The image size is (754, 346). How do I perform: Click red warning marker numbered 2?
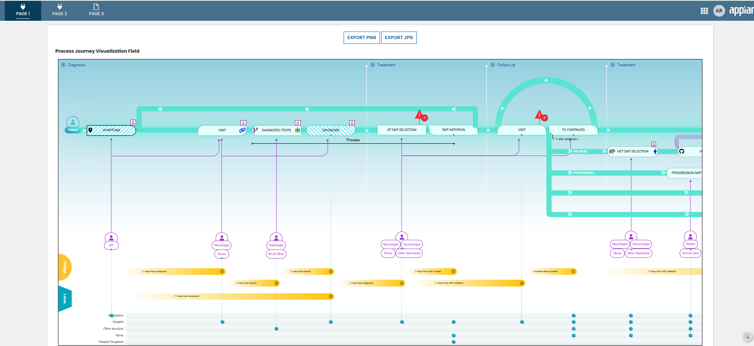540,115
